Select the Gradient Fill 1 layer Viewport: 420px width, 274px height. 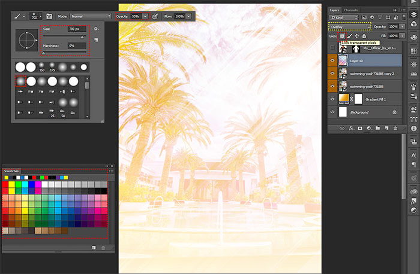point(370,99)
